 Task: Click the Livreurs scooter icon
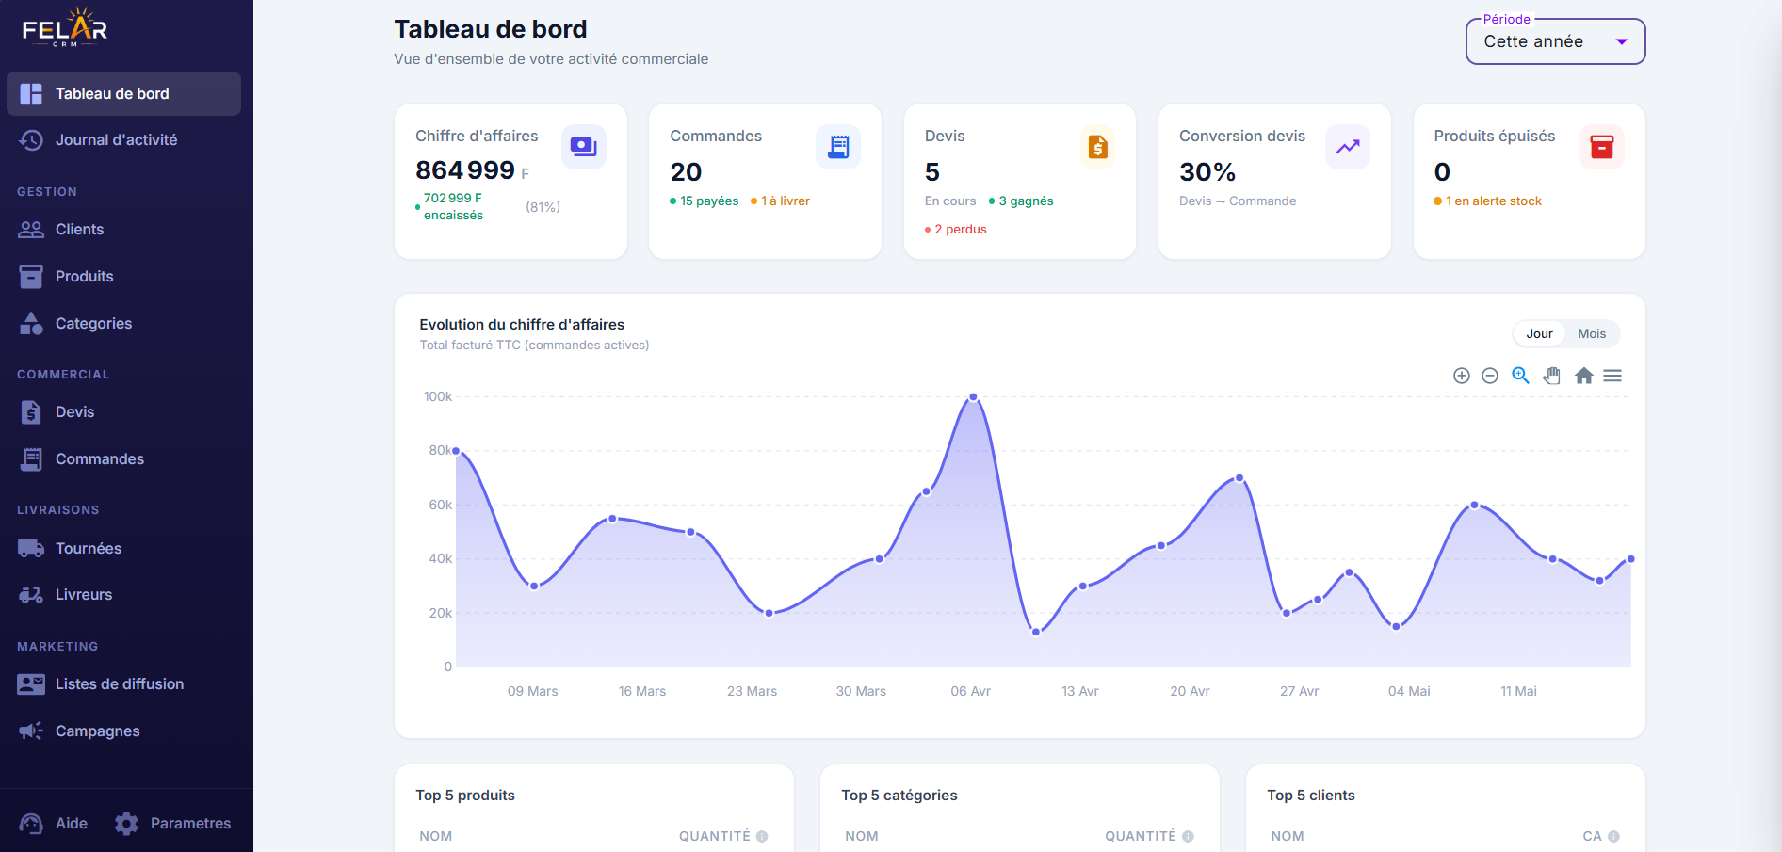click(x=31, y=595)
